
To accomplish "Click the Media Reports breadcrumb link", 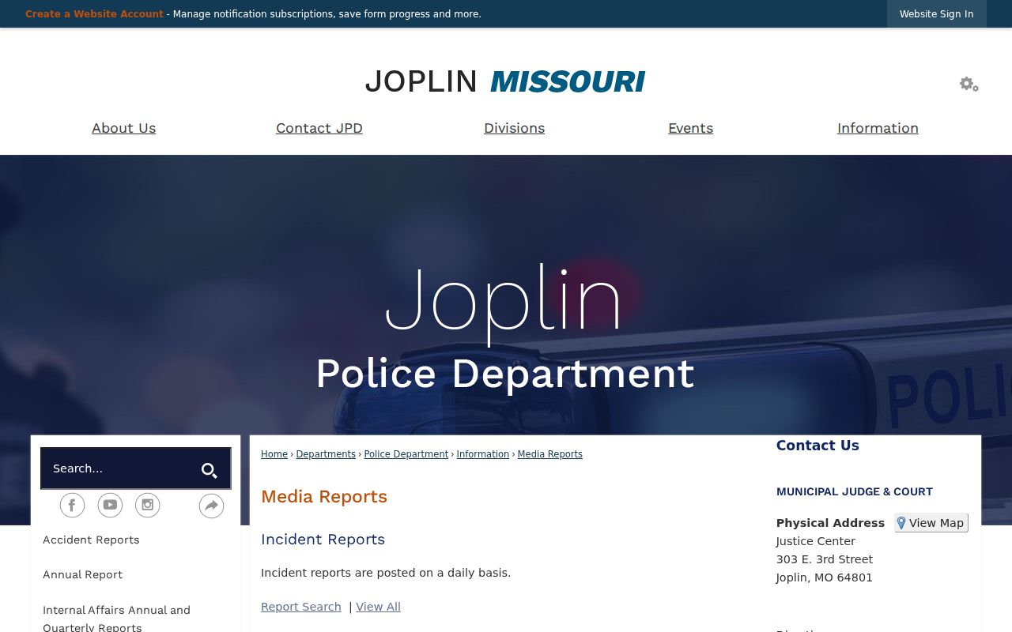I will 549,454.
